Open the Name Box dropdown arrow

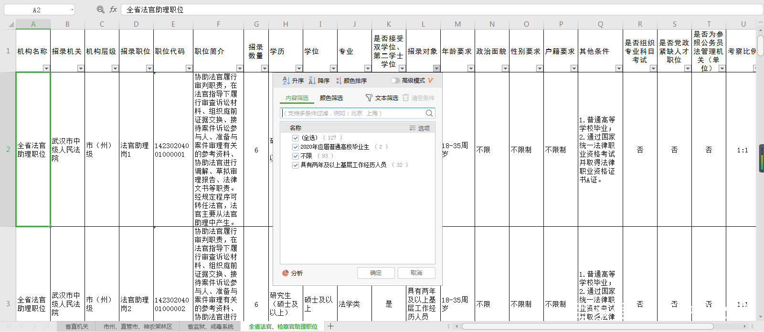72,10
